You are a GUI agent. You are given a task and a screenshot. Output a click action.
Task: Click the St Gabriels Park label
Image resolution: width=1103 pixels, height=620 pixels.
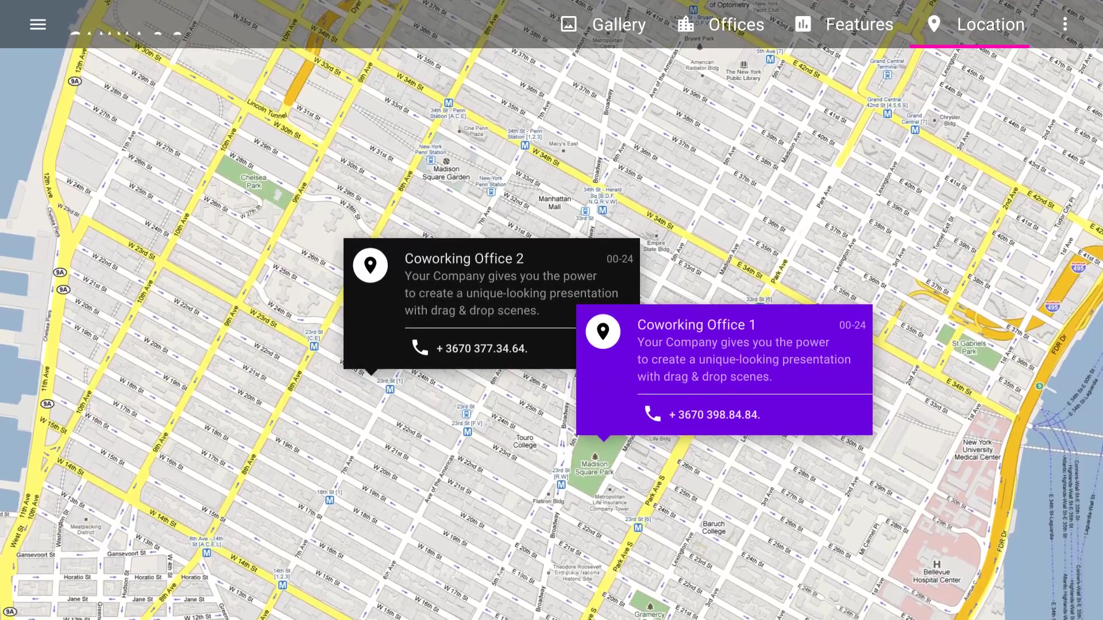click(969, 347)
